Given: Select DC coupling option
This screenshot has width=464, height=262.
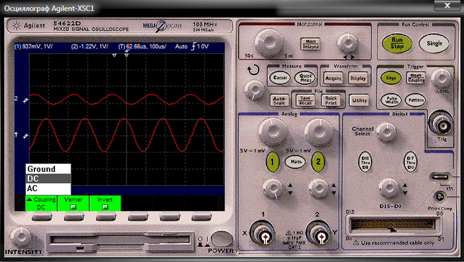Looking at the screenshot, I should (x=48, y=178).
